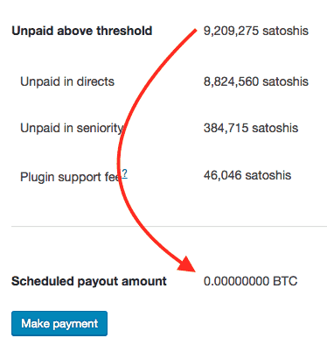Viewport: 327px width, 345px height.
Task: Open the Plugin support fee help question mark
Action: point(124,173)
